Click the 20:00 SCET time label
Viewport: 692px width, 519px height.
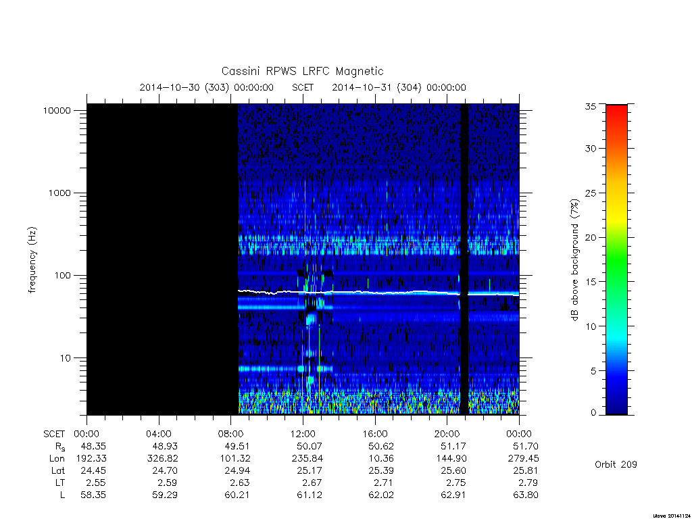(x=447, y=434)
